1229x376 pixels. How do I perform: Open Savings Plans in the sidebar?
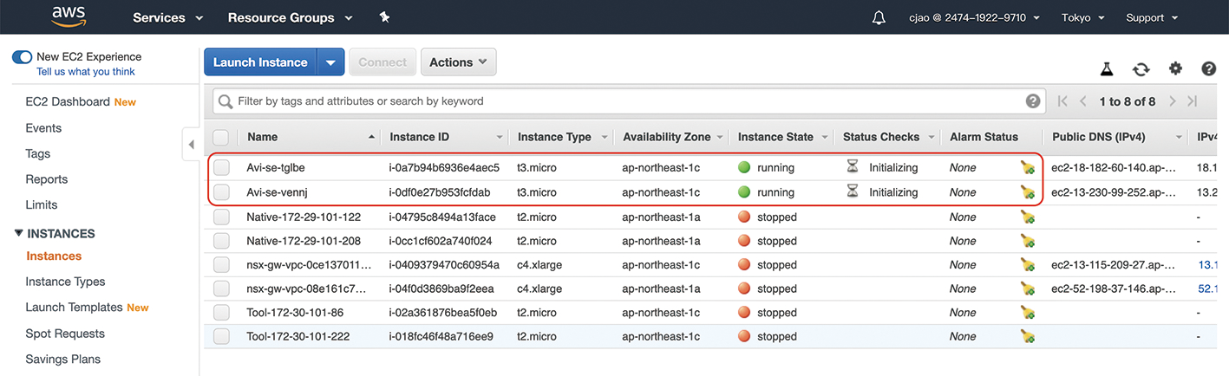pyautogui.click(x=63, y=359)
